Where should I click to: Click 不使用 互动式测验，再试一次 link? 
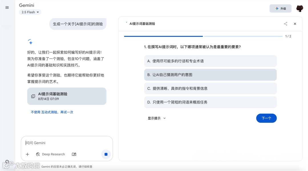52,112
